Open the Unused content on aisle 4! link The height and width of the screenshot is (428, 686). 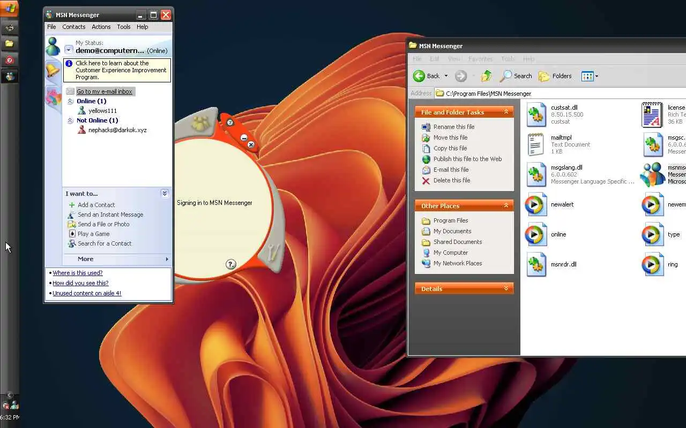click(x=87, y=293)
